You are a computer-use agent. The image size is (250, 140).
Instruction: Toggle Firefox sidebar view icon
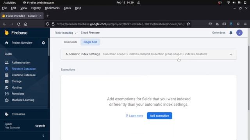click(224, 24)
